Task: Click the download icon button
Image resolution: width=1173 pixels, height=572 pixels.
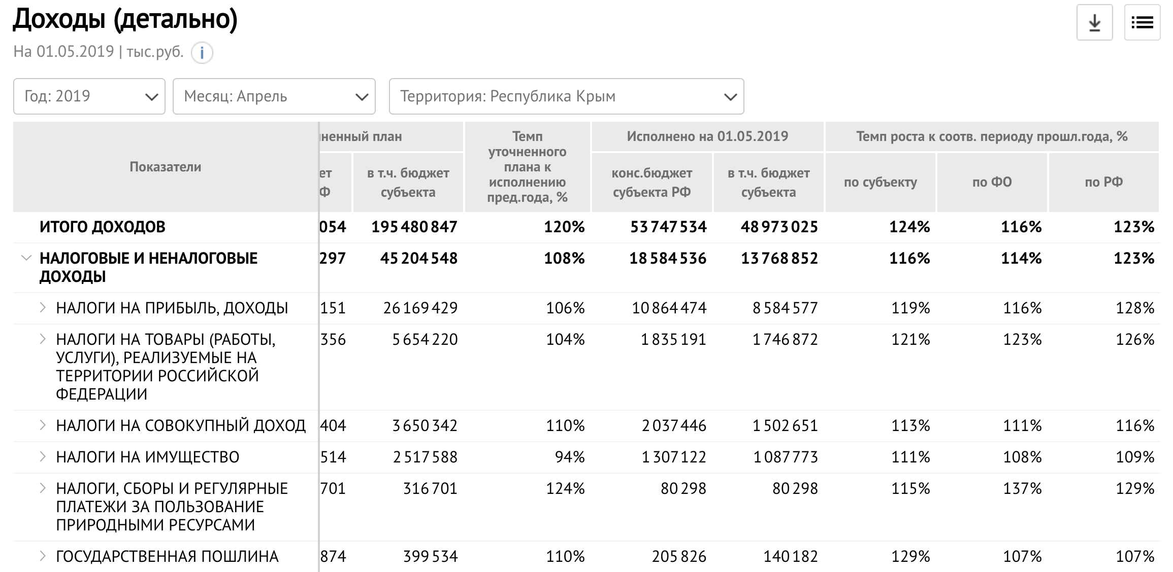Action: click(x=1094, y=23)
